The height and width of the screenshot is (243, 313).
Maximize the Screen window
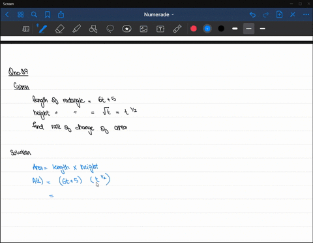pyautogui.click(x=300, y=4)
